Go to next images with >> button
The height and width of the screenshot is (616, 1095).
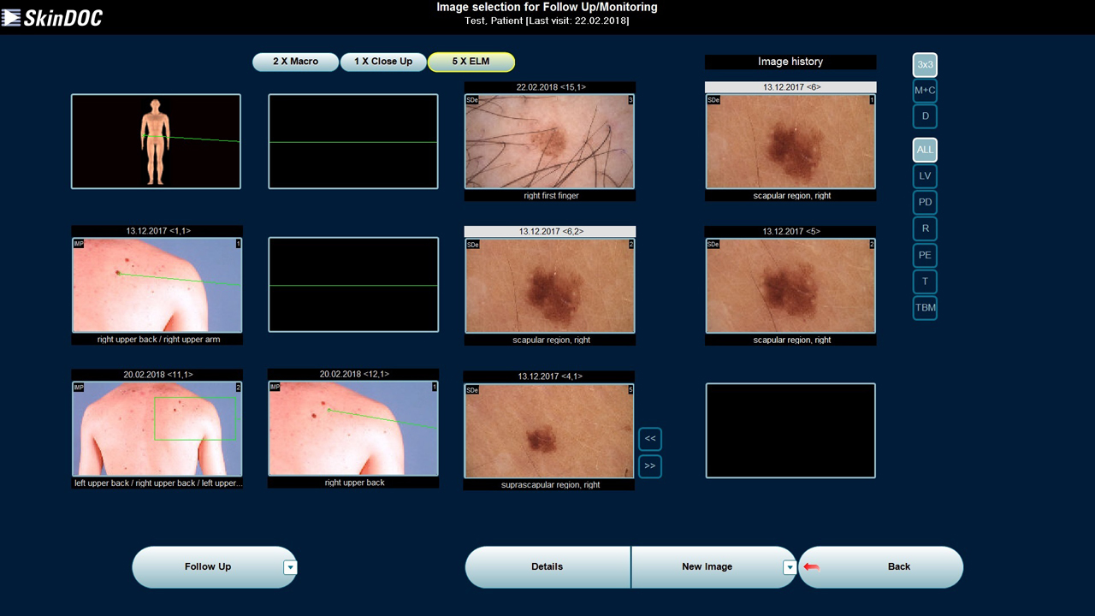coord(650,466)
